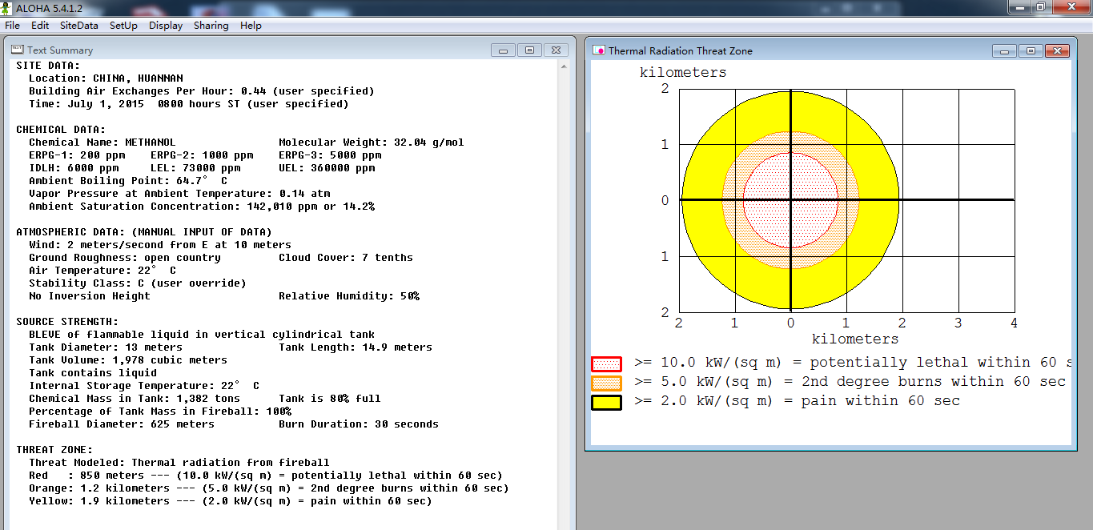Click the 'Chemical Mass in Tank: 1,382 tons' text
The image size is (1093, 530).
135,399
